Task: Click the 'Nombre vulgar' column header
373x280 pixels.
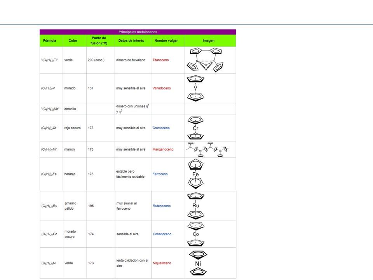Action: pyautogui.click(x=166, y=40)
